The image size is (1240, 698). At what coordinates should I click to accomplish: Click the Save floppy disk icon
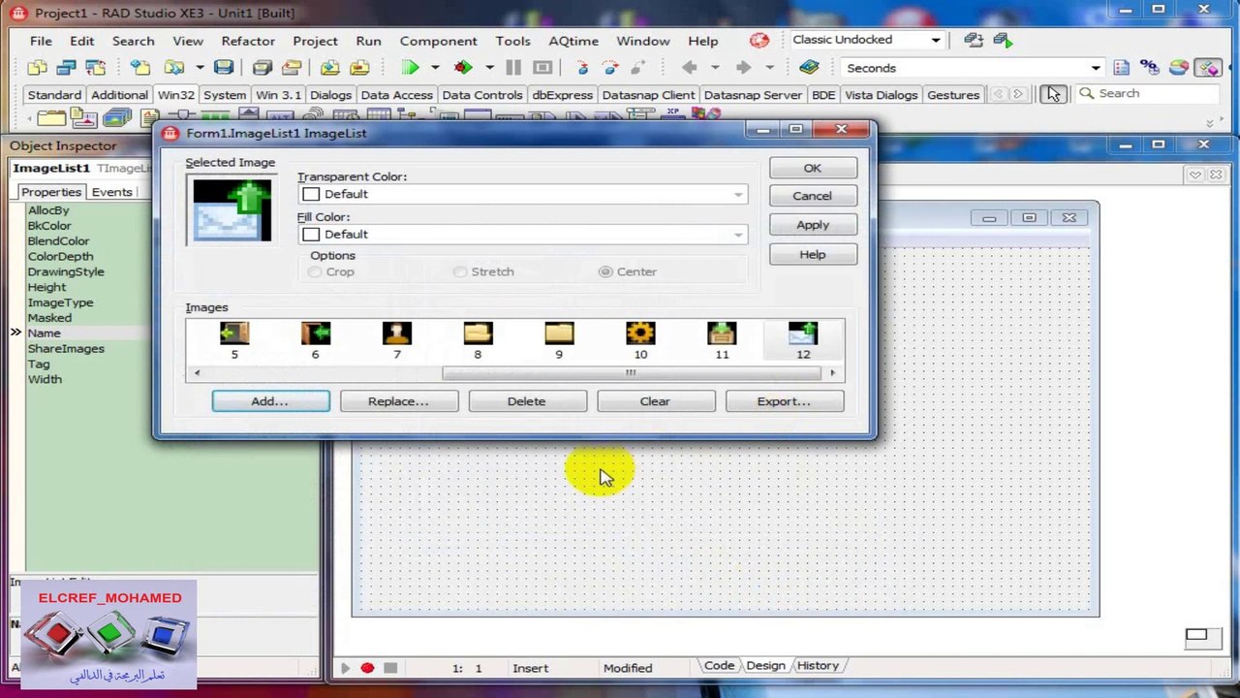(x=224, y=68)
